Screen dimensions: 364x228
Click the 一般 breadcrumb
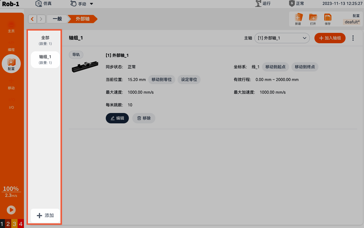click(x=57, y=19)
